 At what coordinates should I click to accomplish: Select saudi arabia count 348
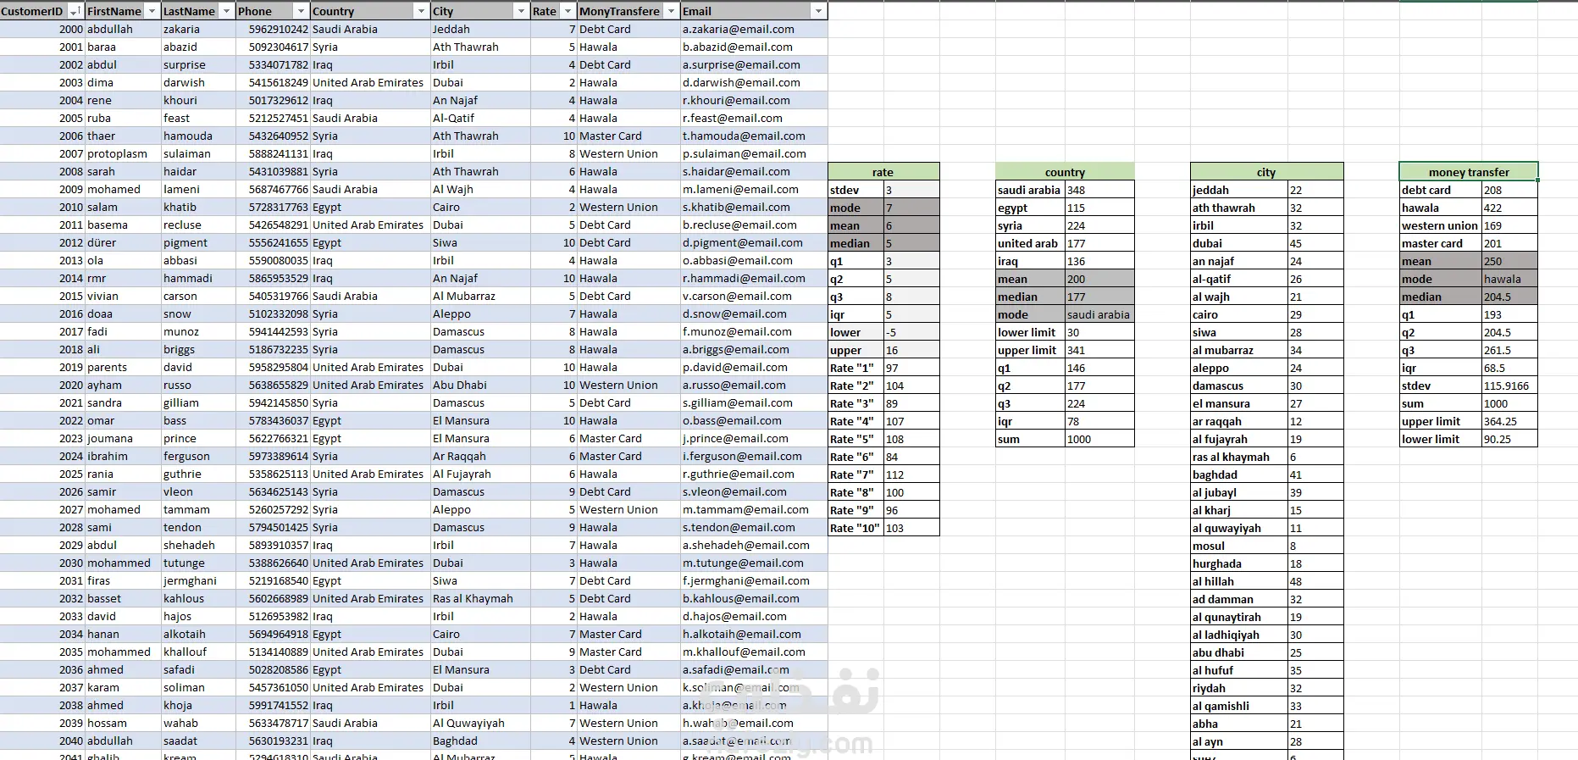click(x=1099, y=190)
